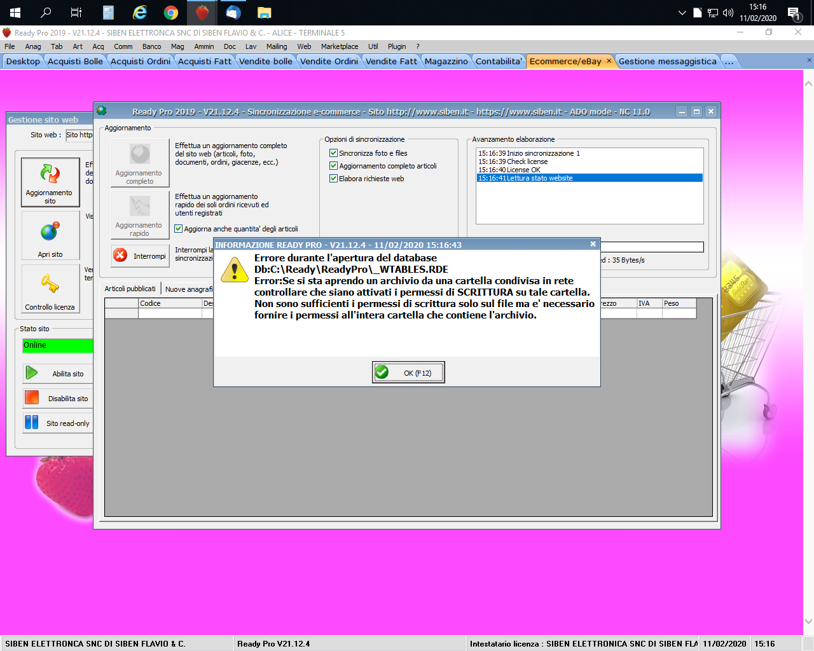The height and width of the screenshot is (651, 814).
Task: Open the Plugin menu
Action: click(397, 46)
